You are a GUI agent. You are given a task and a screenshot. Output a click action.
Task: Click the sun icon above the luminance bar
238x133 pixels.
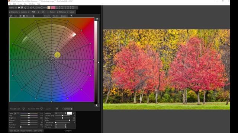[97, 19]
